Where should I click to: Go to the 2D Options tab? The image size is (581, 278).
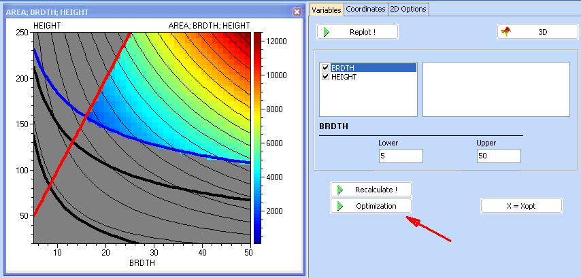pos(408,10)
